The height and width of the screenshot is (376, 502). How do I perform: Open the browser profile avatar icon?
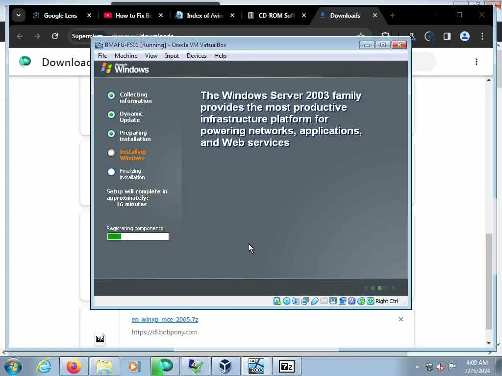465,36
